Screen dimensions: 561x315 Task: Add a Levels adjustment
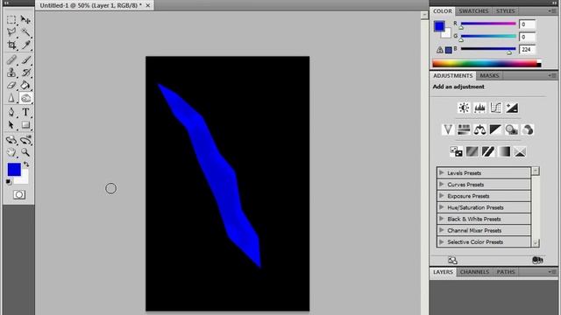point(479,108)
